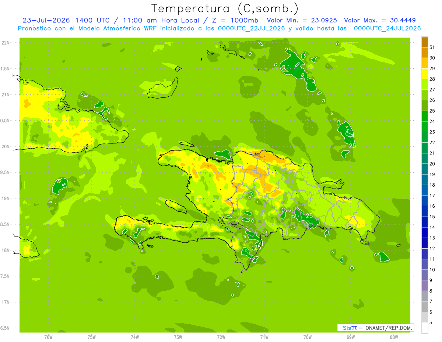Screen dimensions: 442x342
Task: Click the longitude label "68W"
Action: [394, 337]
